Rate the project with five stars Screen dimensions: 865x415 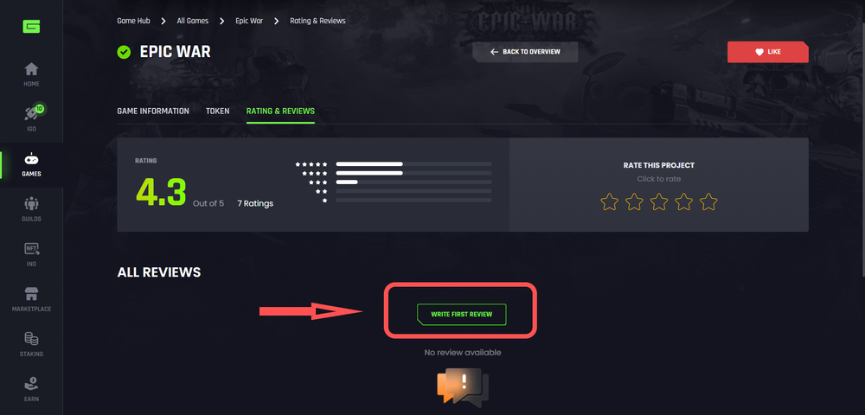coord(708,201)
